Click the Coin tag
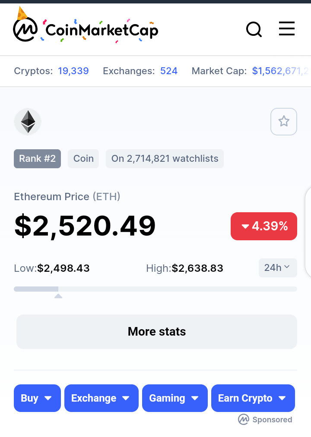 [x=83, y=159]
